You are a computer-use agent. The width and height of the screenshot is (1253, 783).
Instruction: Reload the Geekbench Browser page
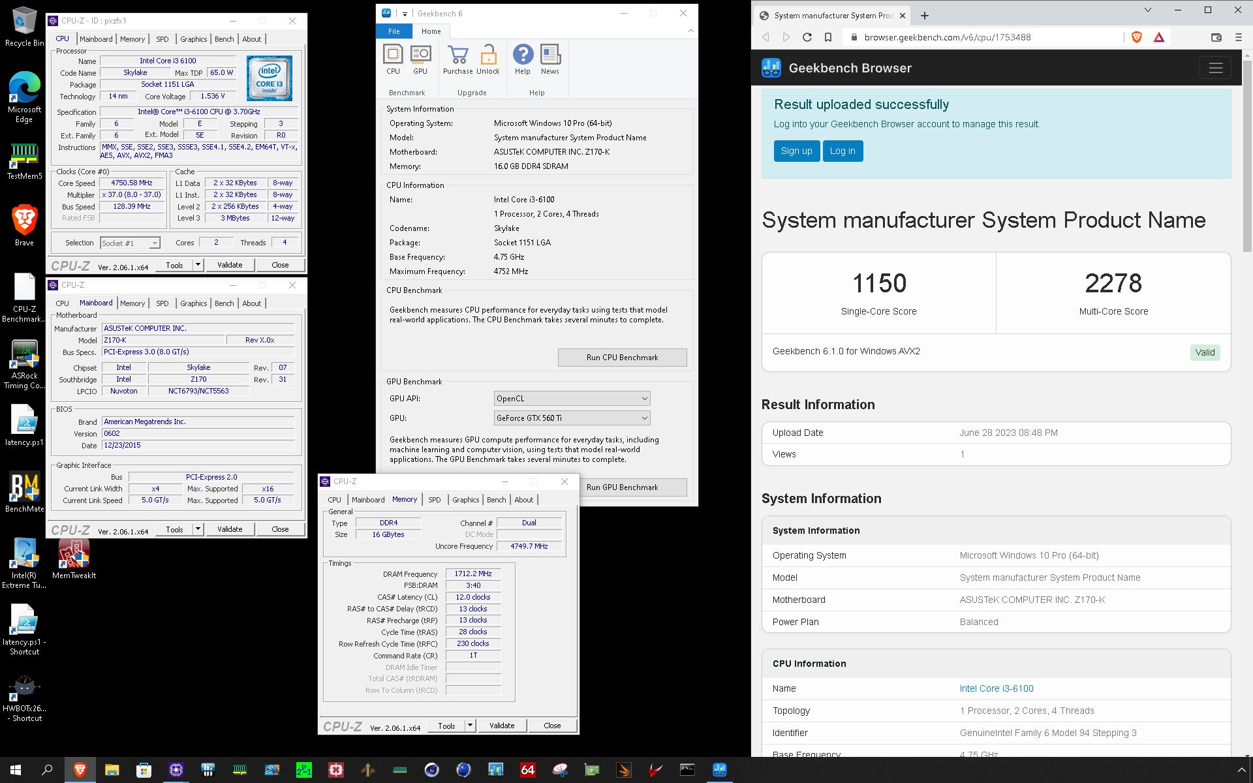pos(807,37)
